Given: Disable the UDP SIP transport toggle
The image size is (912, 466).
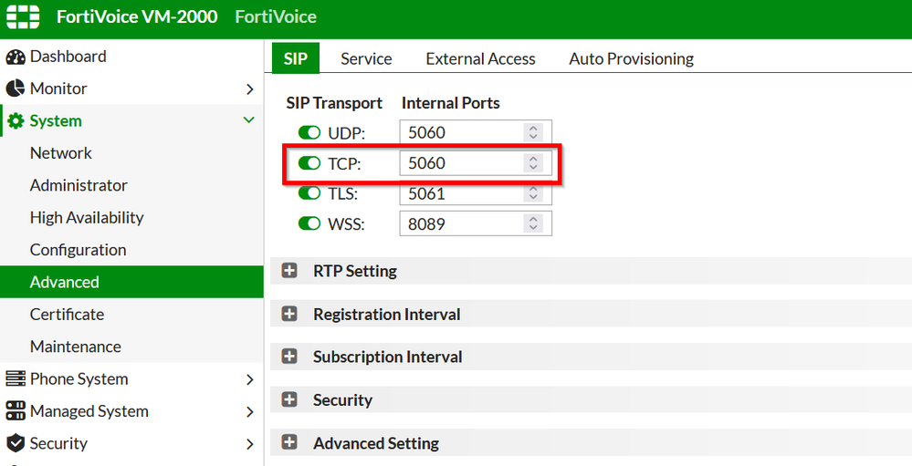Looking at the screenshot, I should 309,133.
